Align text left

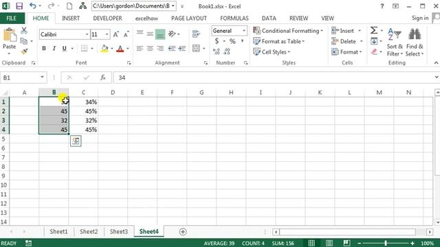140,49
